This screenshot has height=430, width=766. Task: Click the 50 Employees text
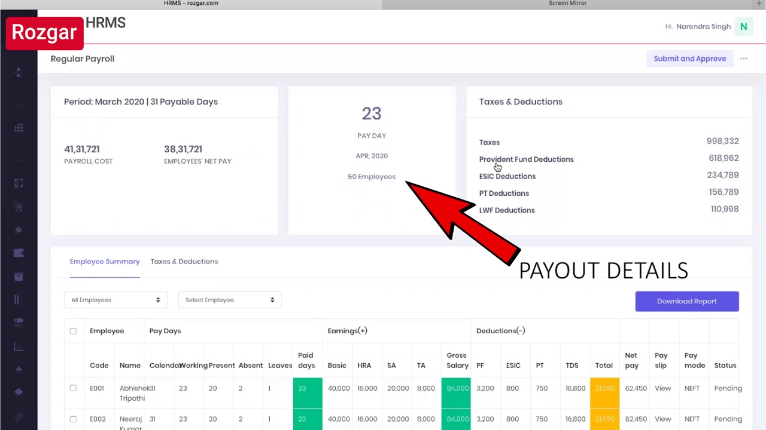372,177
